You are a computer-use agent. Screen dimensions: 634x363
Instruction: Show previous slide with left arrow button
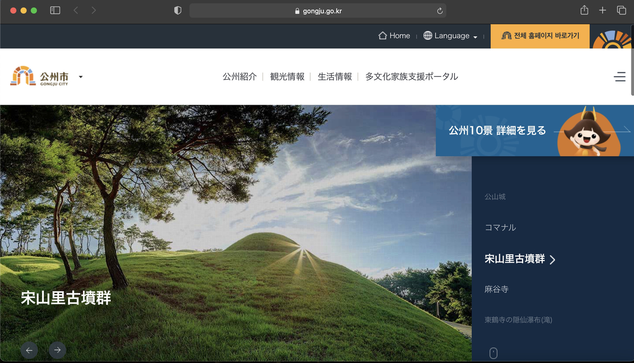(x=29, y=350)
